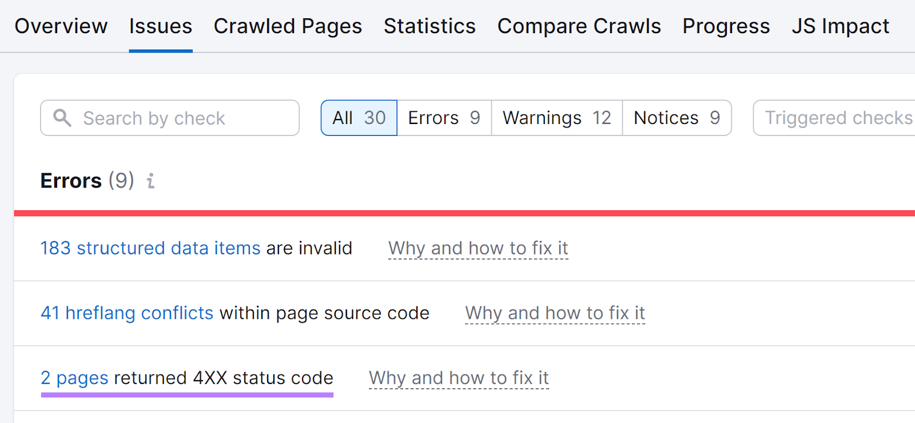
Task: Select the All 30 filter
Action: pos(359,118)
